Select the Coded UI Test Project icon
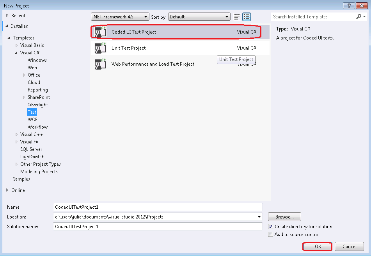Image resolution: width=371 pixels, height=256 pixels. click(100, 32)
